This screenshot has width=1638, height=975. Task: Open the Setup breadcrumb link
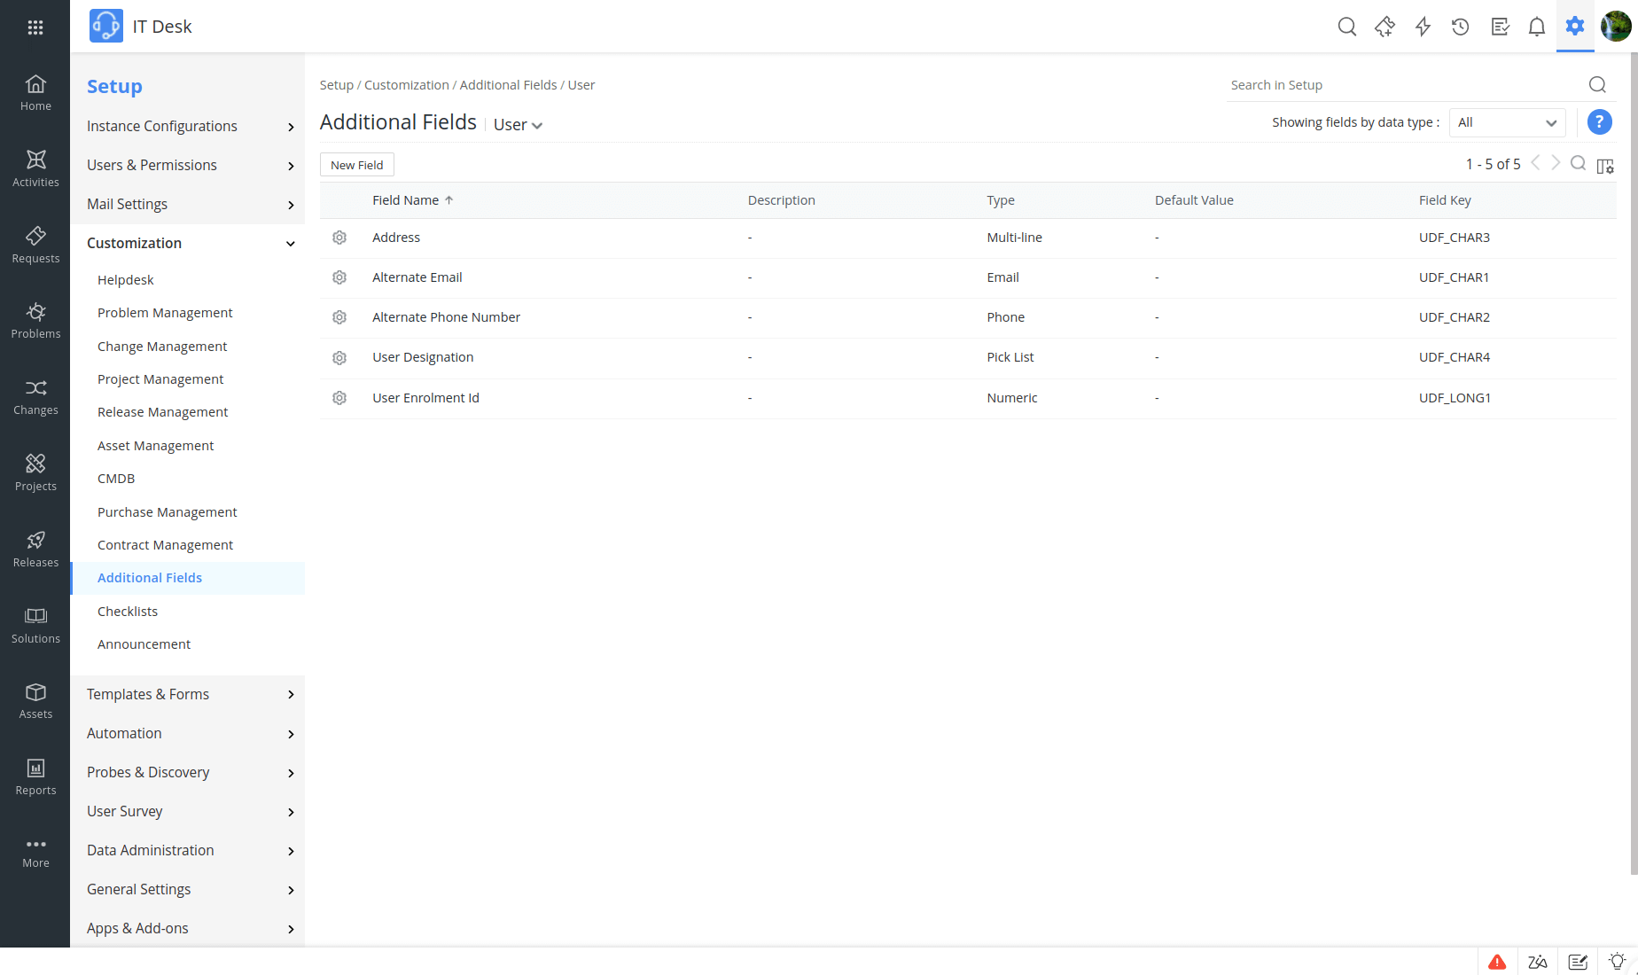[x=337, y=85]
